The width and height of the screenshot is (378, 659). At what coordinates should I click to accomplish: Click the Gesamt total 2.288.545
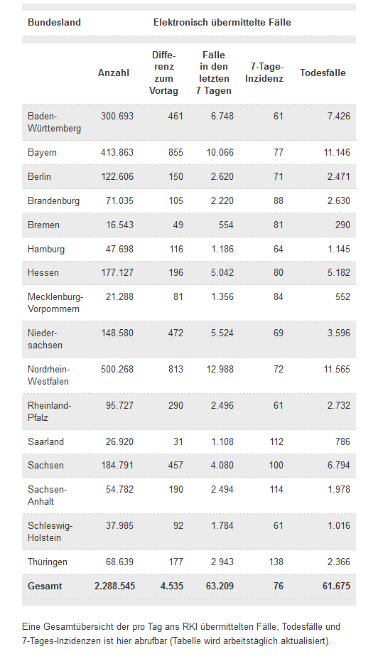coord(114,586)
